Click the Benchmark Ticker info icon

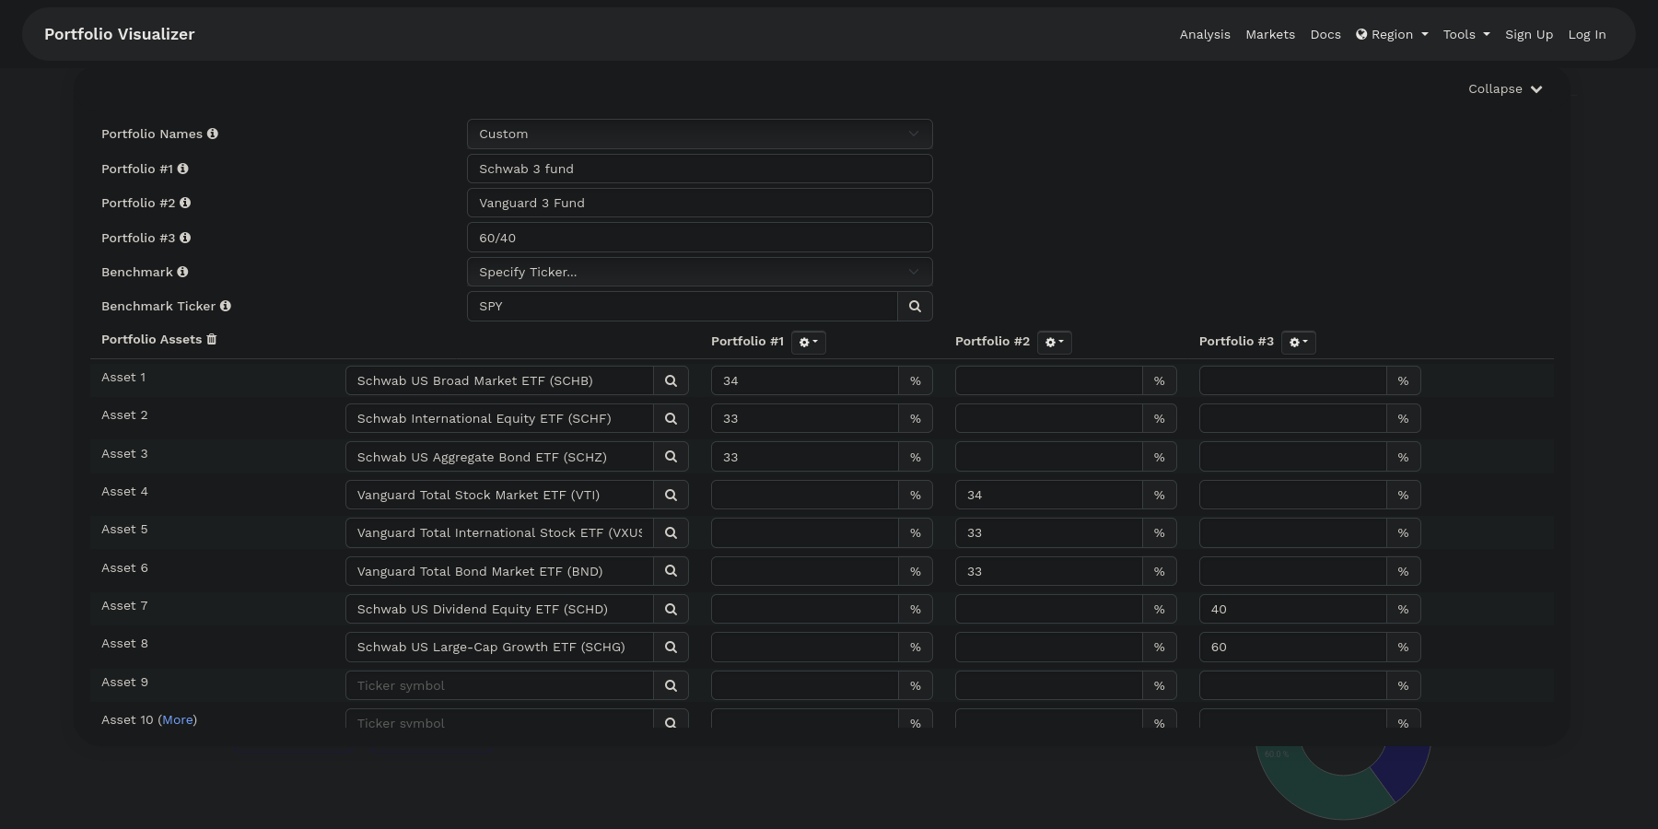tap(226, 306)
